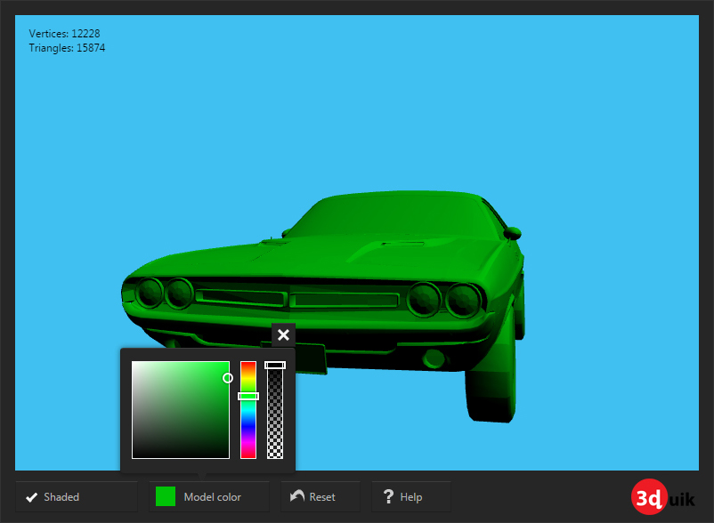Click the white selection ring in the gradient
Screen dimensions: 714x523
[x=228, y=378]
